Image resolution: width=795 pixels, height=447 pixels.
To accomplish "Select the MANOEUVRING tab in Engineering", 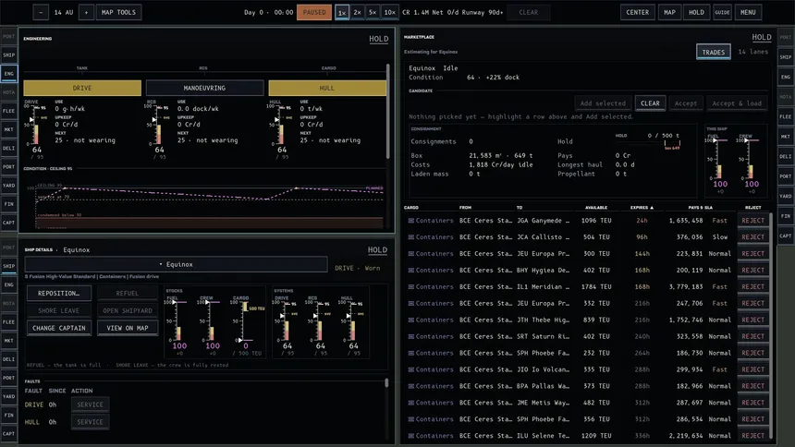I will (205, 88).
